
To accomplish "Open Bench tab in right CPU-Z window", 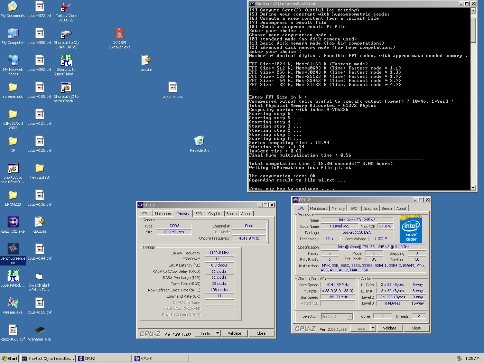I will coord(387,208).
